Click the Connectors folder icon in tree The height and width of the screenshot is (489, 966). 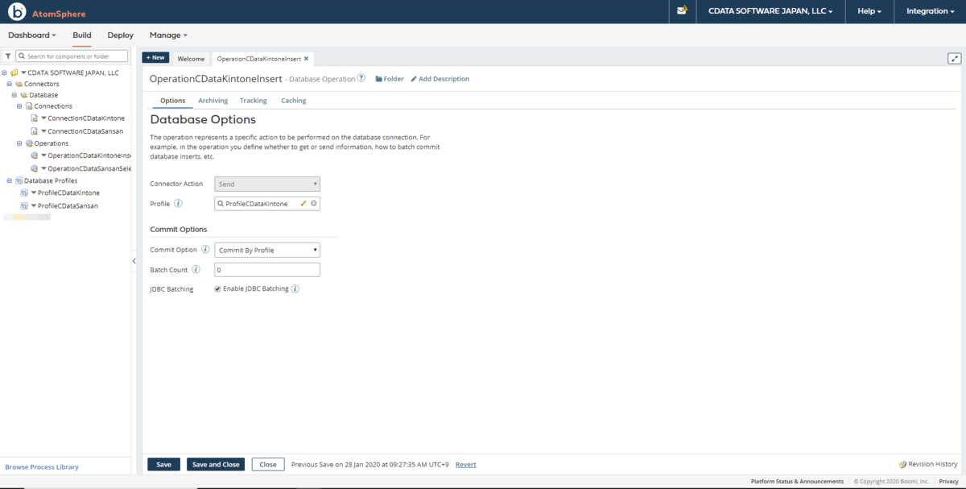[x=19, y=84]
